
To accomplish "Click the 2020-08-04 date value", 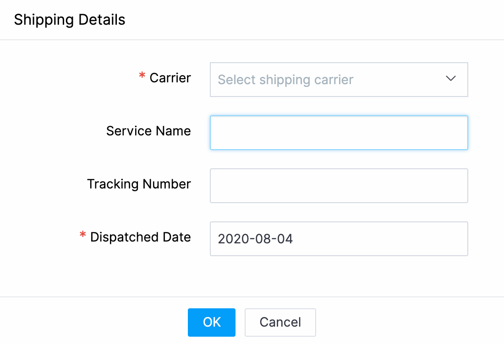I will (x=255, y=239).
